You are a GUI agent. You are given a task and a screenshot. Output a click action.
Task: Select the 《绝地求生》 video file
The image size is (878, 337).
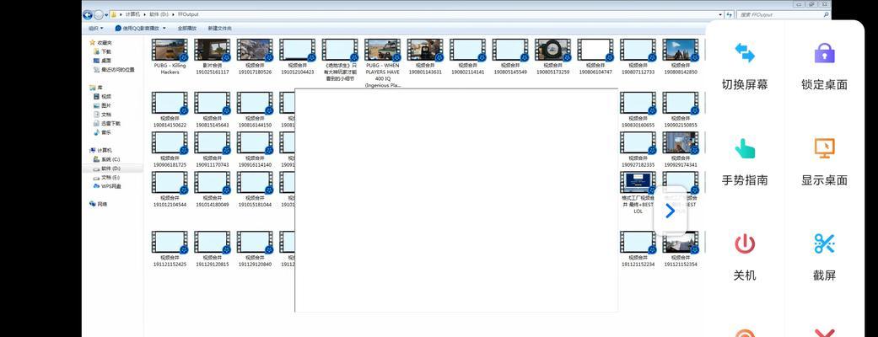pos(340,60)
